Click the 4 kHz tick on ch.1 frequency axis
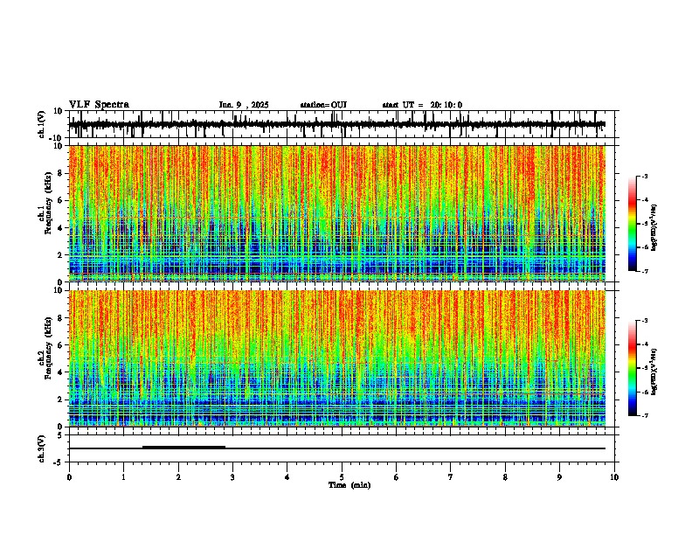The height and width of the screenshot is (535, 692). pos(60,228)
